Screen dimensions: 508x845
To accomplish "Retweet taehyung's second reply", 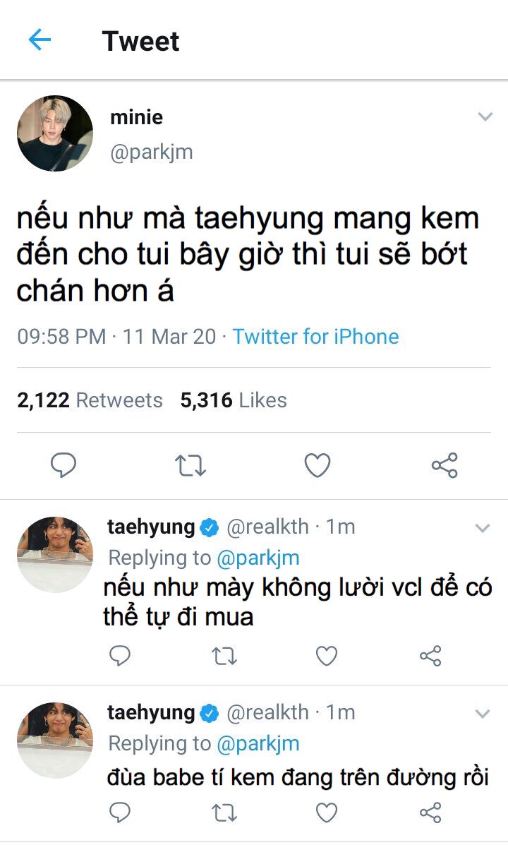I will tap(223, 813).
